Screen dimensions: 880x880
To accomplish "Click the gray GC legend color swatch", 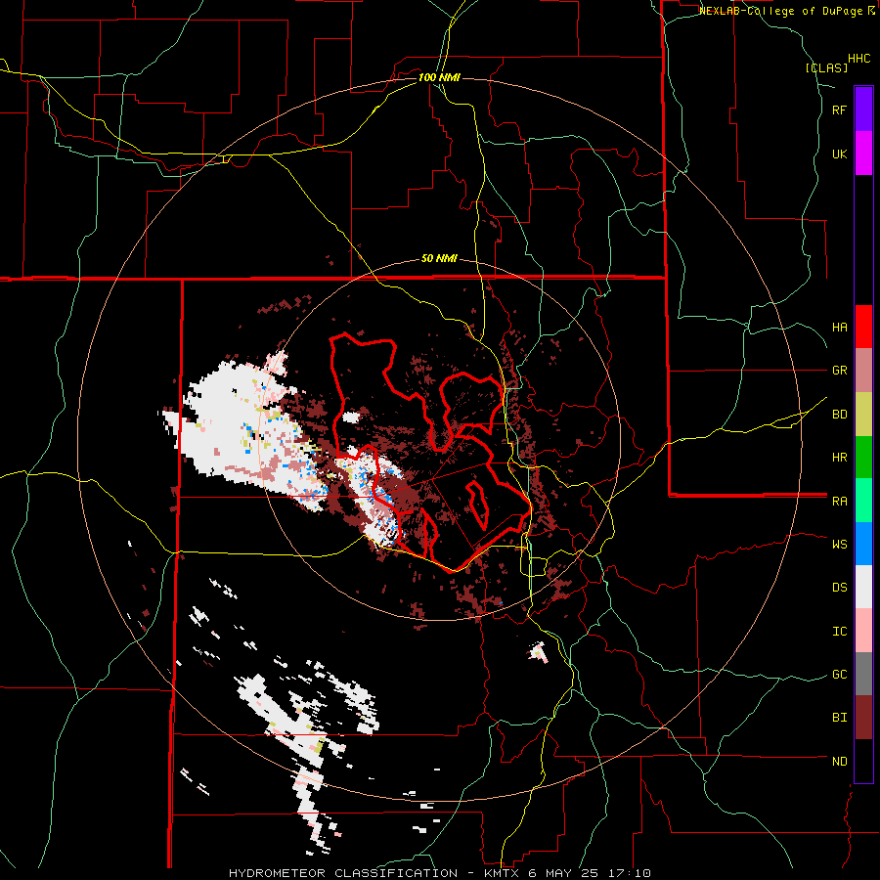I will point(863,674).
